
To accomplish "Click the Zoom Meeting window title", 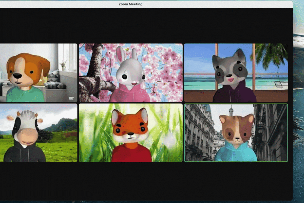I will [130, 4].
